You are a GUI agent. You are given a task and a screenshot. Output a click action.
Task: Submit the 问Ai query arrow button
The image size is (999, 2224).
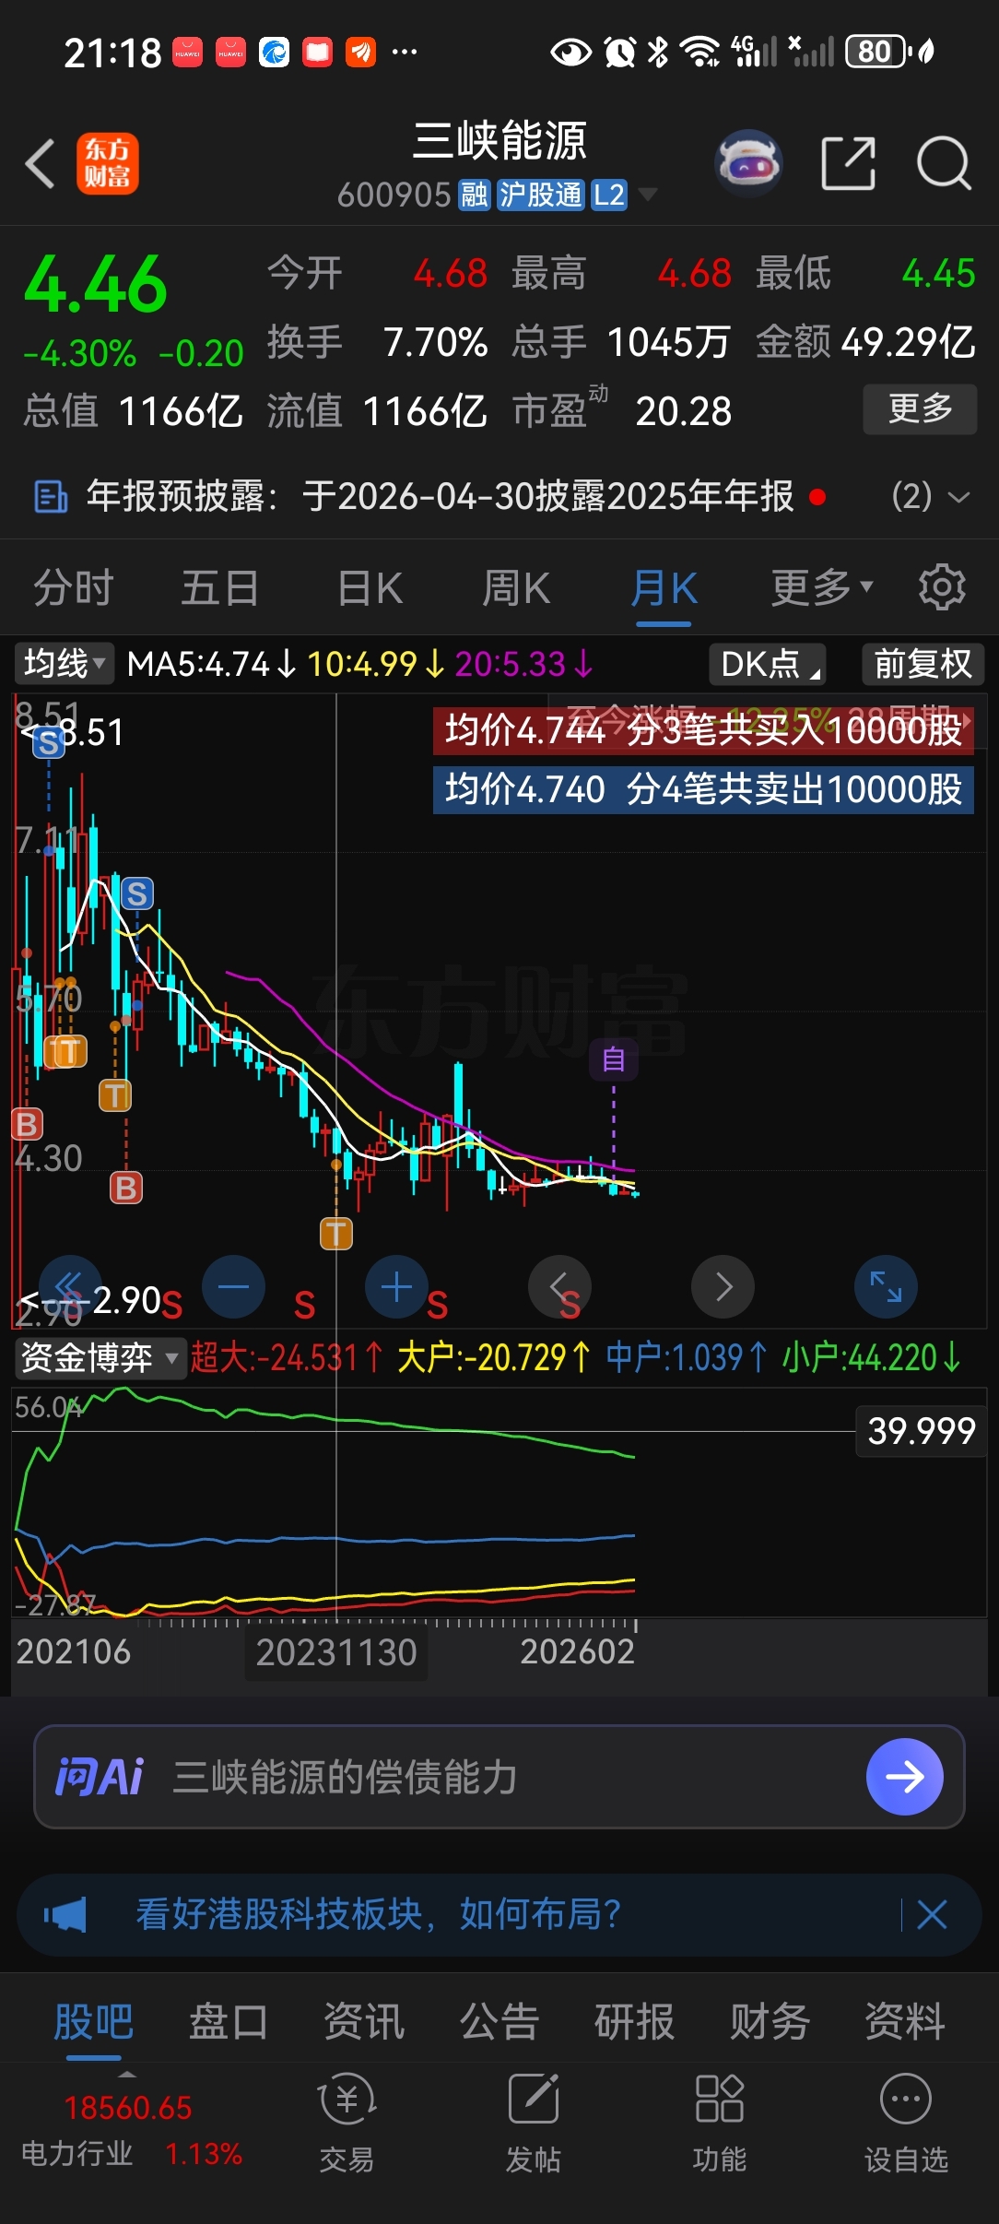(x=904, y=1777)
